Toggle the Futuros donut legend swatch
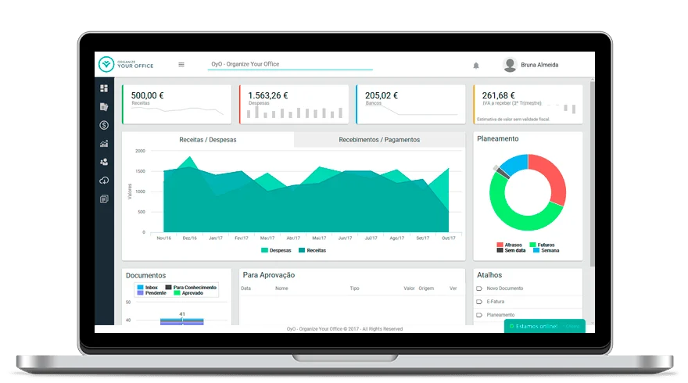The height and width of the screenshot is (383, 688). 532,245
